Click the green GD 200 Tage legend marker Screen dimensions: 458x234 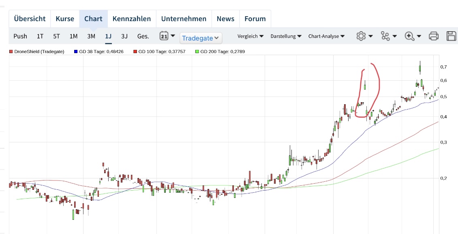(x=197, y=52)
